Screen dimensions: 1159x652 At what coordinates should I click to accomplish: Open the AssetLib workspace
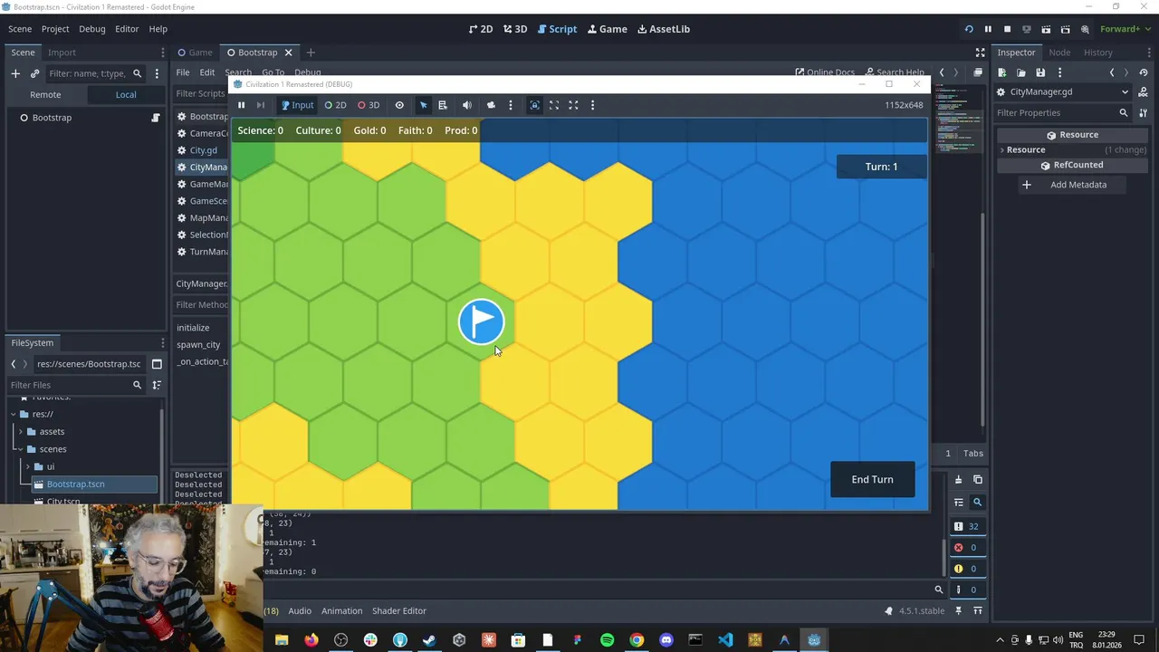click(x=664, y=29)
